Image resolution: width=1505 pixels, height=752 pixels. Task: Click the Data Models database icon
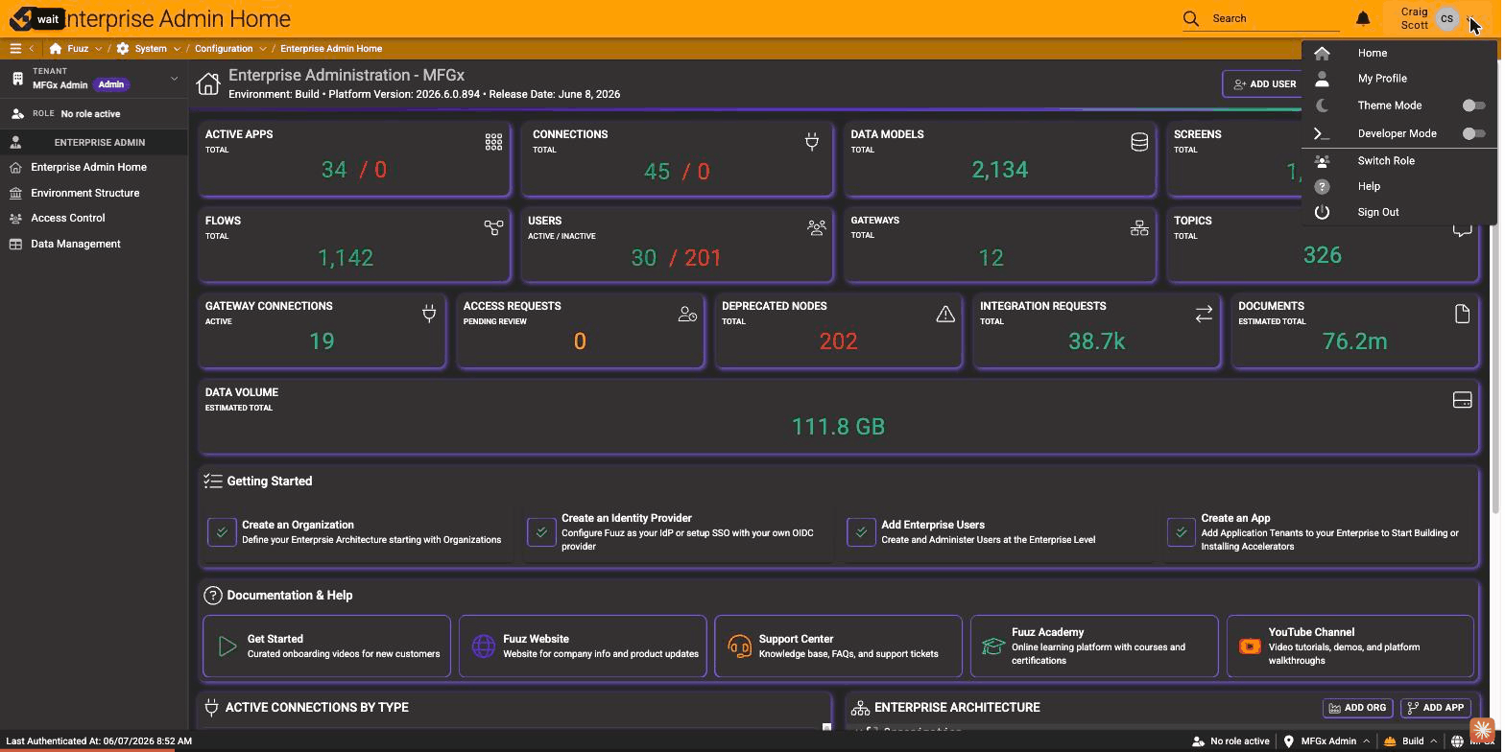click(x=1139, y=142)
